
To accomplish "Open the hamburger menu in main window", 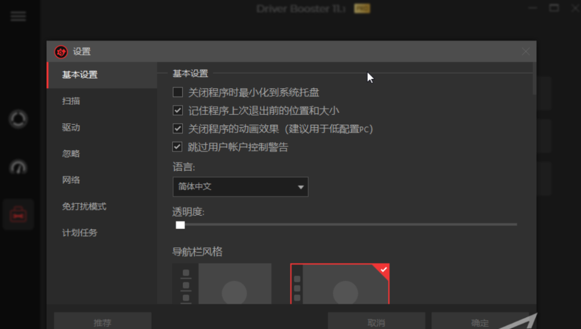I will (18, 16).
